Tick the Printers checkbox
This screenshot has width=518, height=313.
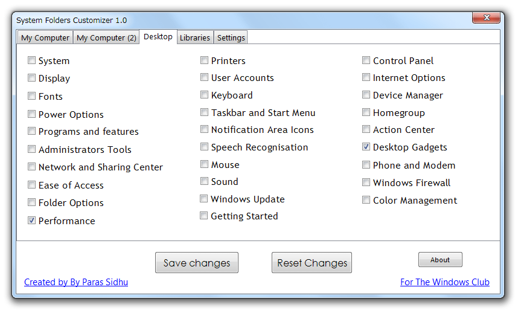tap(204, 60)
